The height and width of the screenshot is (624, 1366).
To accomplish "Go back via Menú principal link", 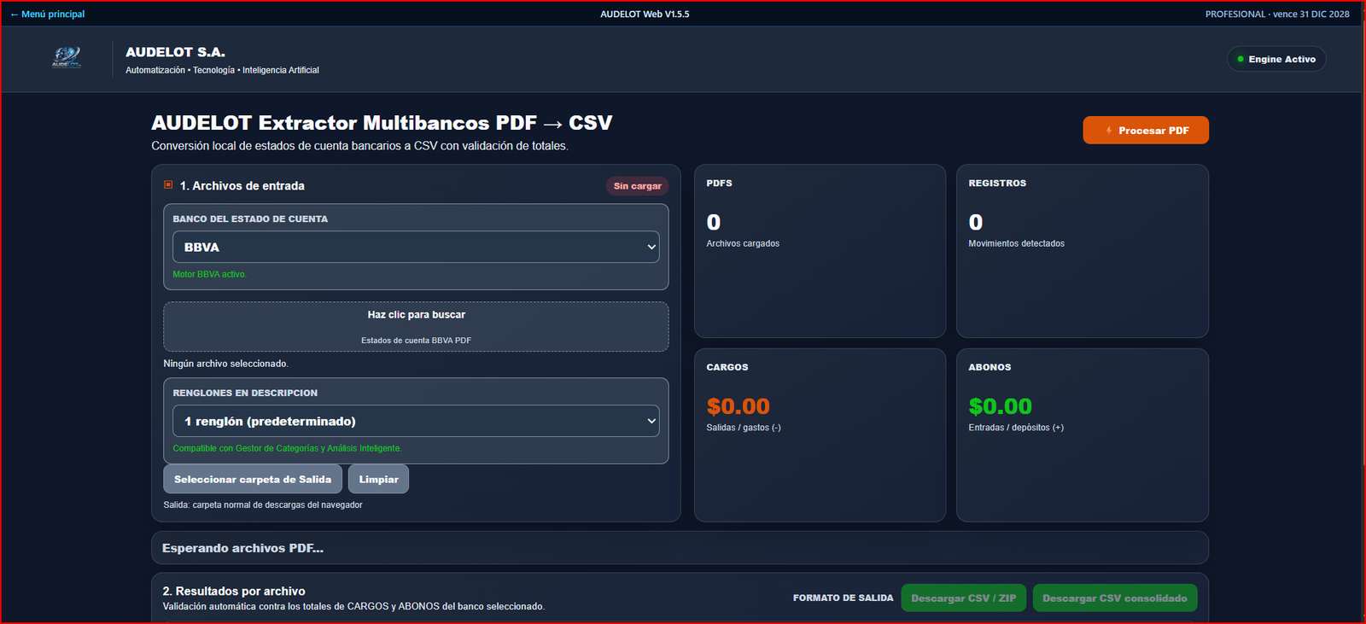I will [x=48, y=14].
